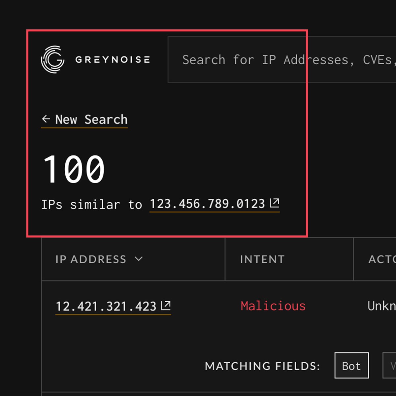Click the back arrow beside New Search
The image size is (396, 396).
pyautogui.click(x=46, y=119)
